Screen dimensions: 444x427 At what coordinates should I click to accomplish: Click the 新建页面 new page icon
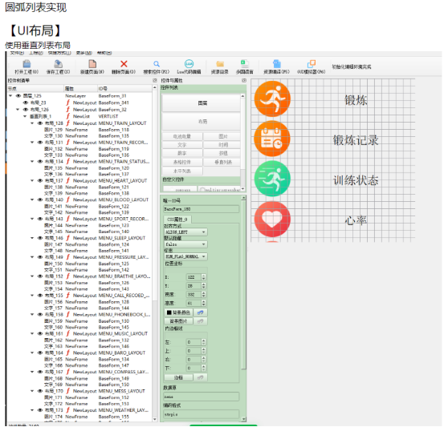(92, 64)
